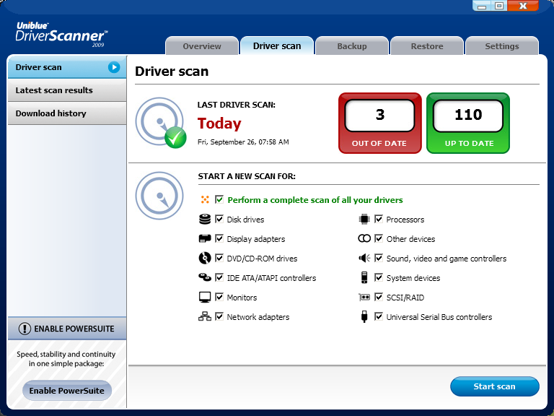Click the Monitors screen icon
Image resolution: width=554 pixels, height=416 pixels.
point(205,297)
